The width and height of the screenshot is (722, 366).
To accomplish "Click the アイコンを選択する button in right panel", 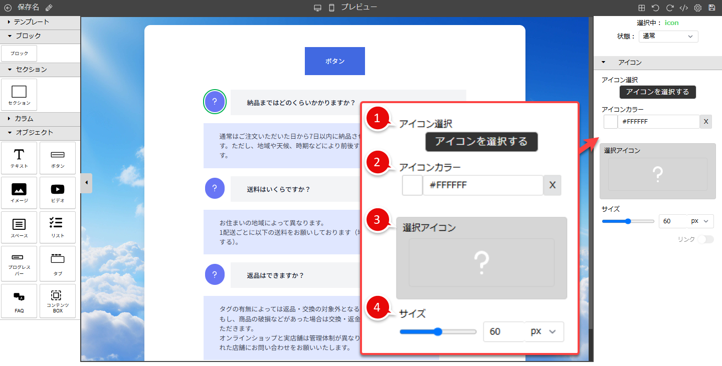I will pyautogui.click(x=657, y=92).
